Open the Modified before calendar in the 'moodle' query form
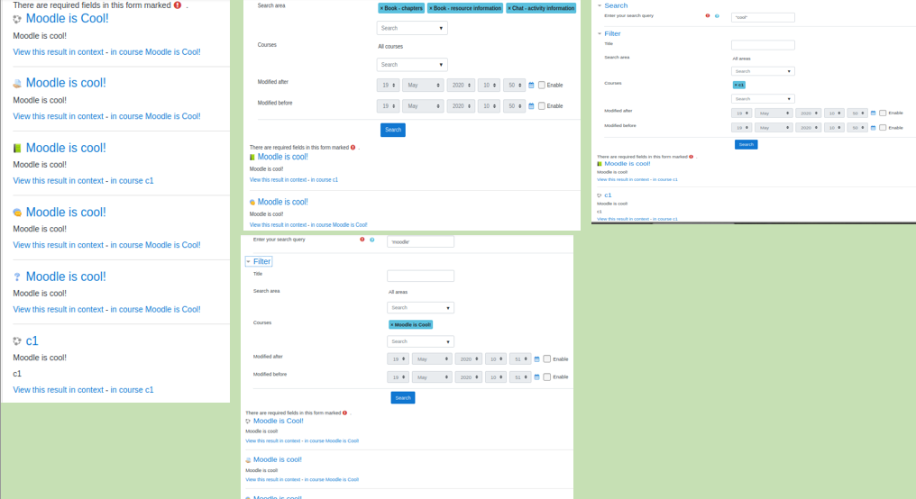The height and width of the screenshot is (499, 916). [x=536, y=377]
